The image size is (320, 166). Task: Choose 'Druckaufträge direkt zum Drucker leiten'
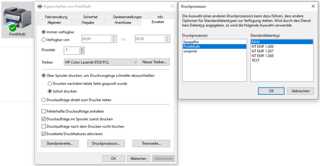pos(44,100)
